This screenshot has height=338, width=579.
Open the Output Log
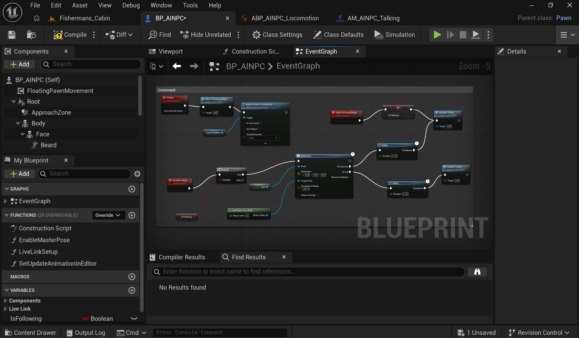coord(86,333)
